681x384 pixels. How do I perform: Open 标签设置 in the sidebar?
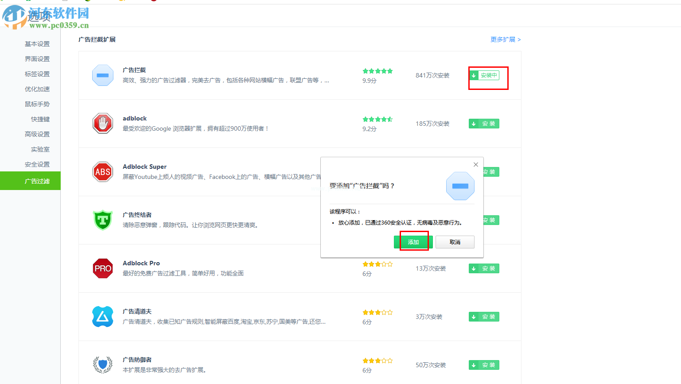point(37,74)
